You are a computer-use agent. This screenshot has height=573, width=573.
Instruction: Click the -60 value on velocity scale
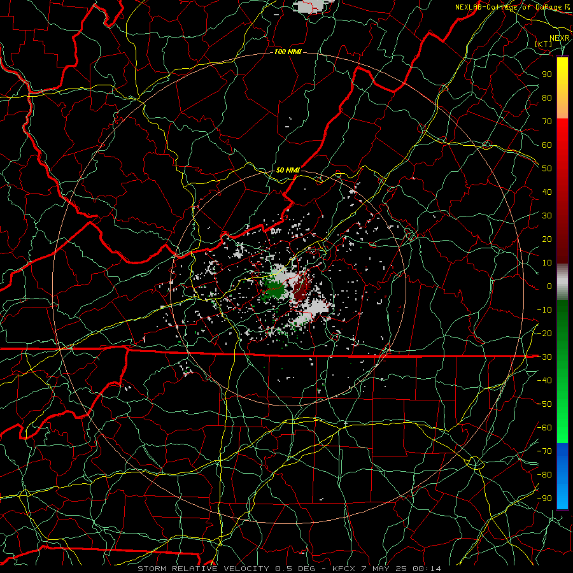pos(544,428)
